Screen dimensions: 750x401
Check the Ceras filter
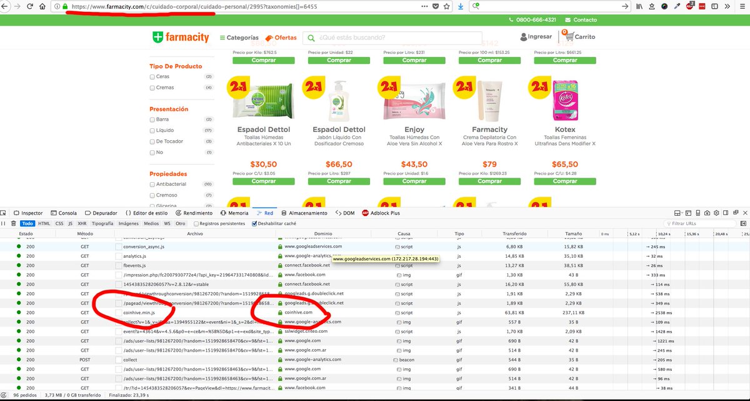pos(152,77)
